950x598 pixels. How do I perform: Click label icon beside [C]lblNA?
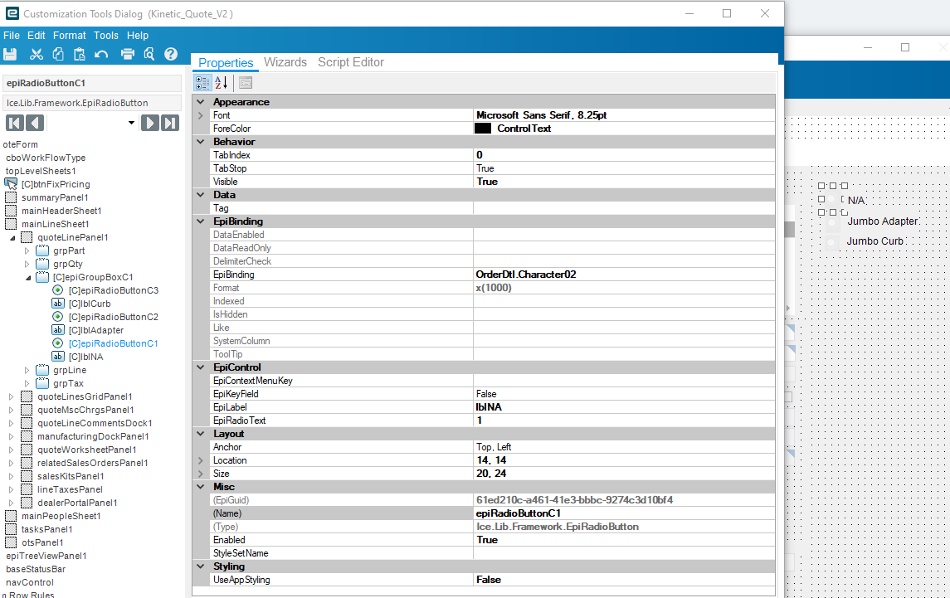[57, 357]
